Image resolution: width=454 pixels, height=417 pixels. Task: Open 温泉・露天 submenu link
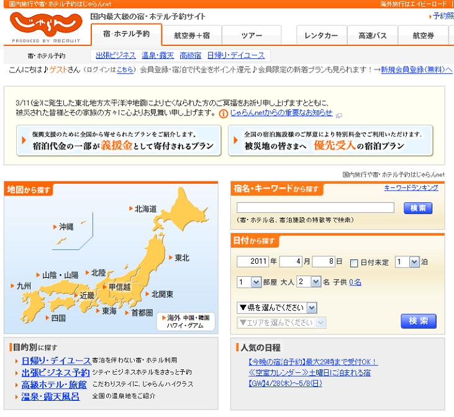click(x=158, y=55)
